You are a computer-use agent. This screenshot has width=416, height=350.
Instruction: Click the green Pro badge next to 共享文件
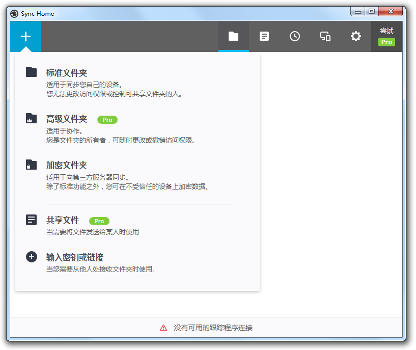99,221
